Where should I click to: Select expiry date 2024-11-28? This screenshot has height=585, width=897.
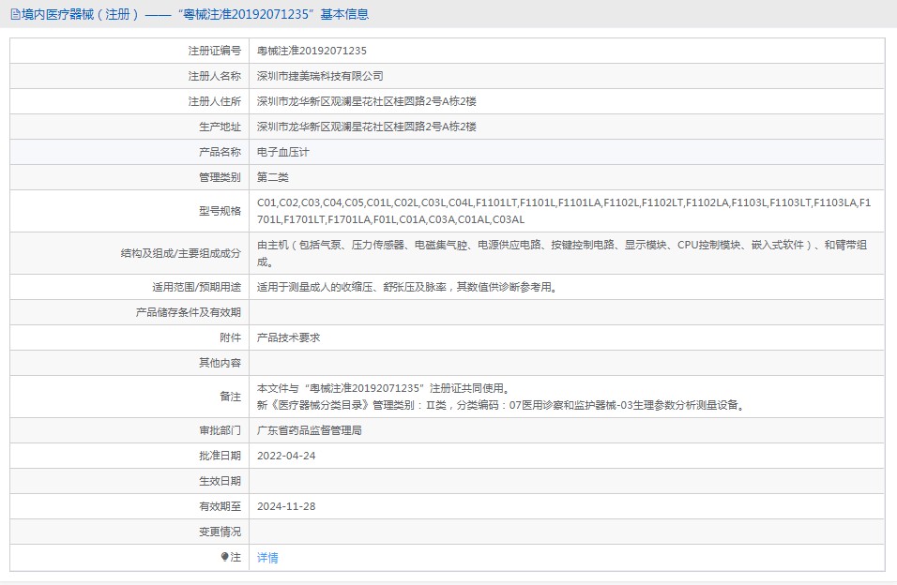coord(286,506)
